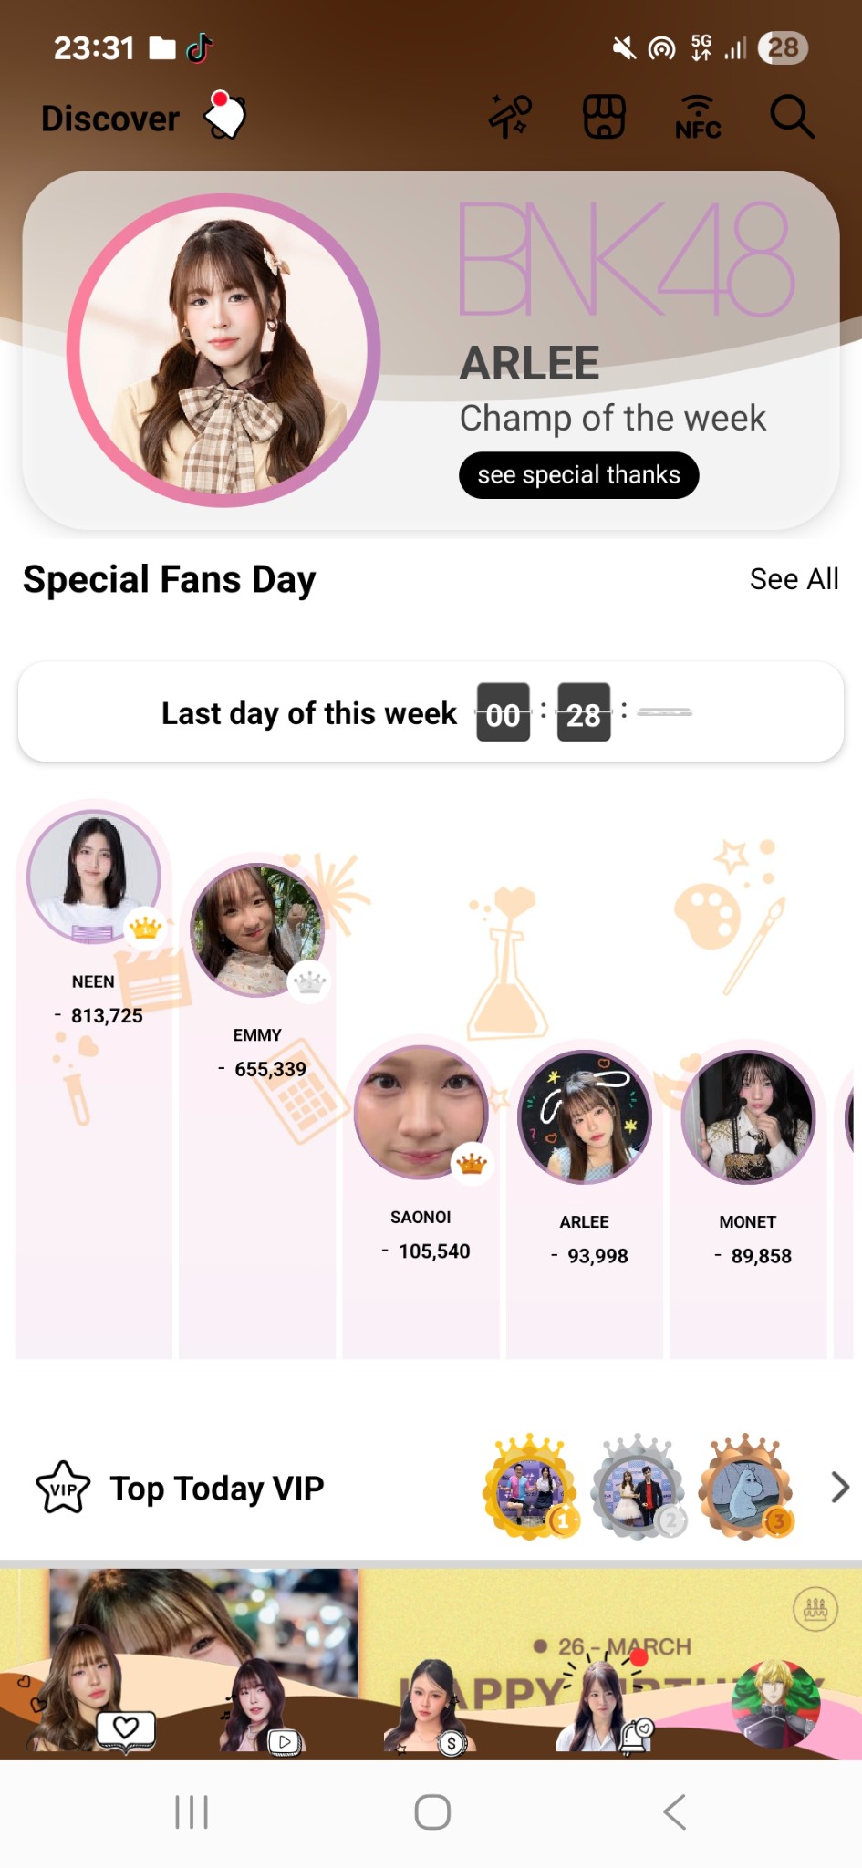Viewport: 862px width, 1868px height.
Task: Expand Top Today VIP with chevron
Action: coord(840,1488)
